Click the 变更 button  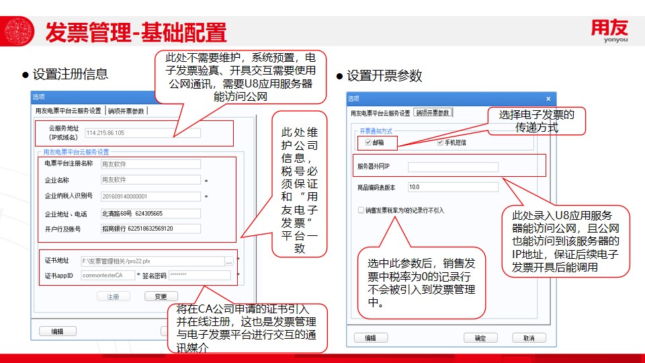[161, 296]
